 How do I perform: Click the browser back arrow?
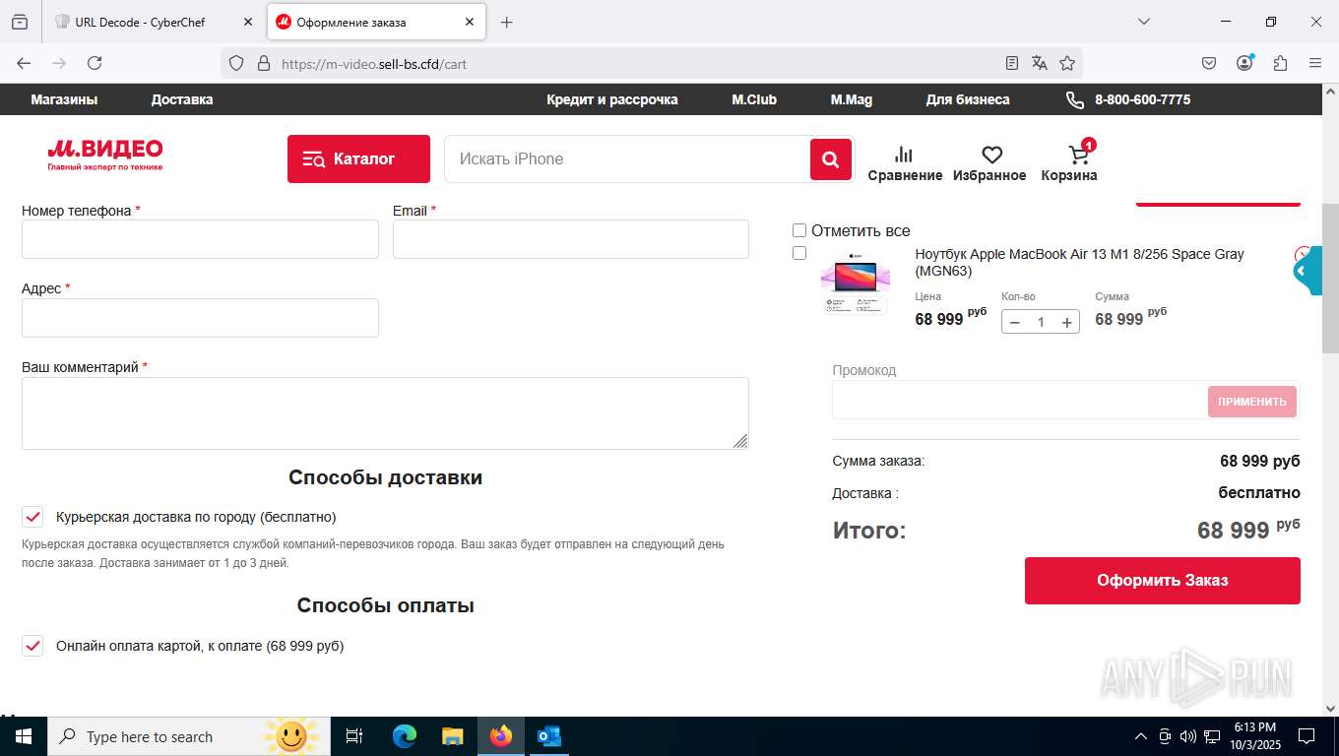(24, 63)
